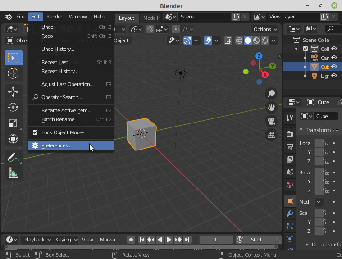Open the Particles properties tab
This screenshot has height=259, width=342.
coord(290,226)
